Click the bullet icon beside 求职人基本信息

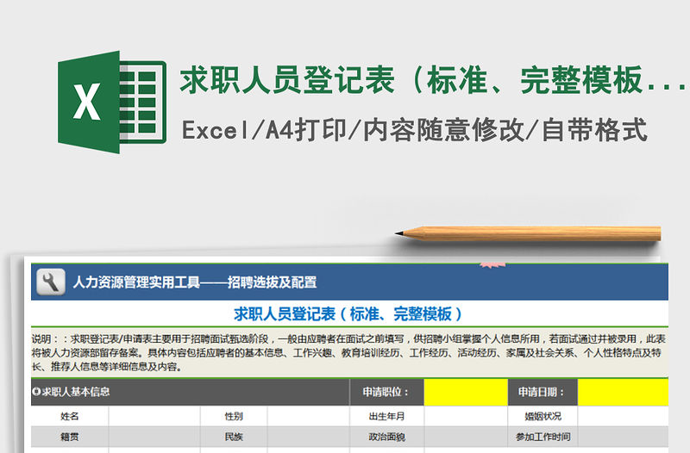(x=36, y=392)
